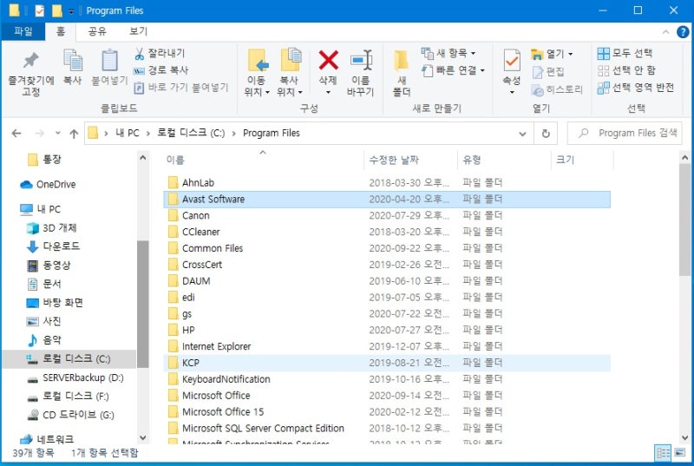The width and height of the screenshot is (694, 466).
Task: Switch to the View (보기) tab
Action: pos(138,31)
